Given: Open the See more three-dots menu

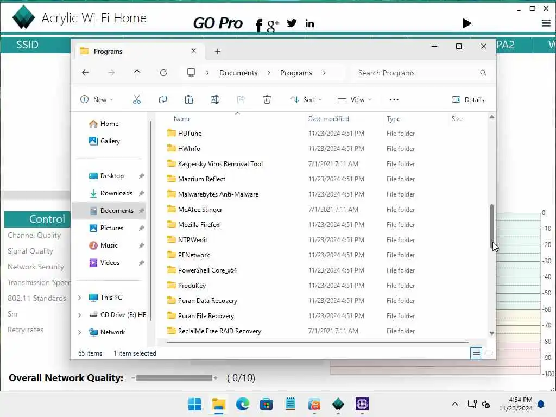Looking at the screenshot, I should coord(394,100).
